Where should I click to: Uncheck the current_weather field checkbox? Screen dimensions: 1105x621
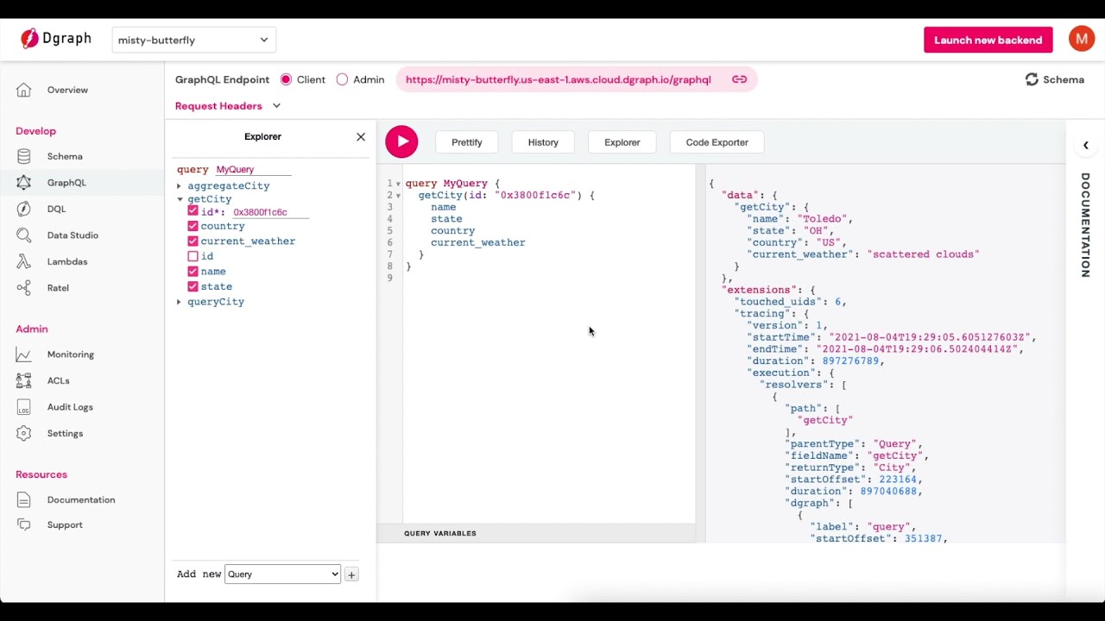[193, 241]
